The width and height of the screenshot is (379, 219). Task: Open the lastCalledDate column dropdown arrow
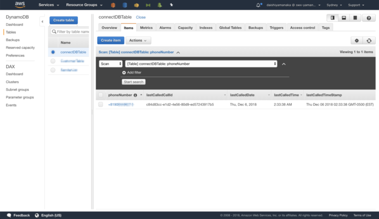pos(269,95)
